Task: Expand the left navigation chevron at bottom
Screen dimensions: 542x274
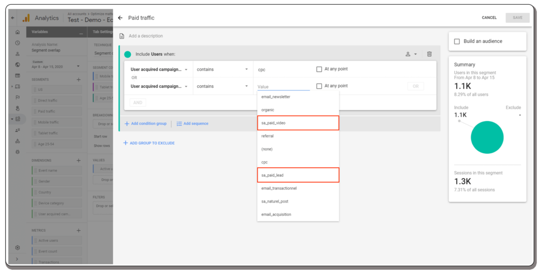Action: 17,259
